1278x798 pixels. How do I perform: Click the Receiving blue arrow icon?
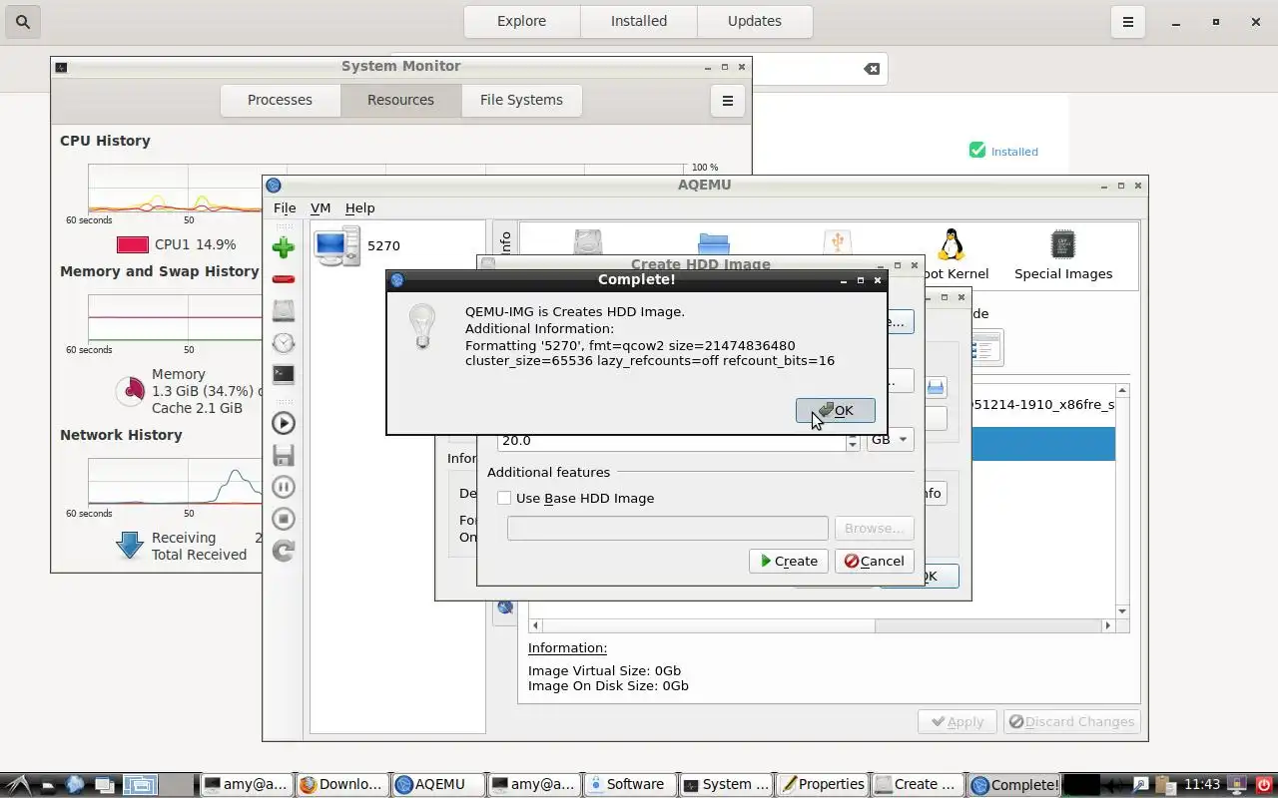tap(130, 546)
